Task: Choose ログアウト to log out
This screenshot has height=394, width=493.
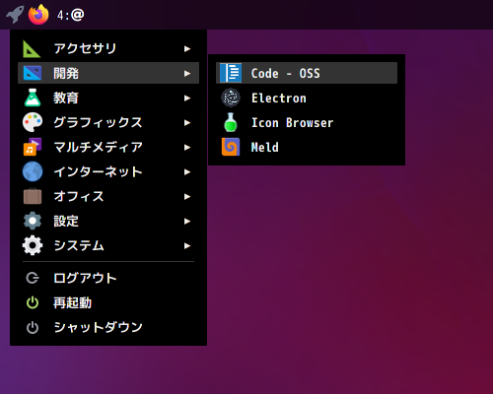Action: tap(108, 278)
